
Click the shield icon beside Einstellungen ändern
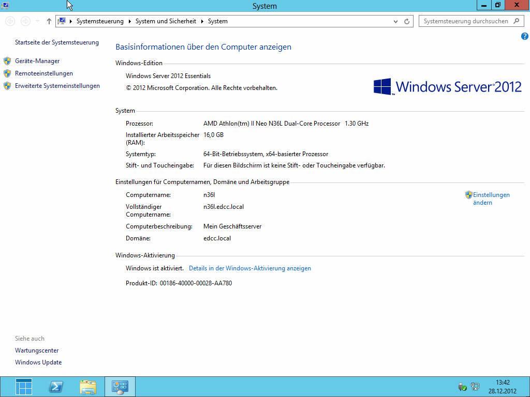coord(468,195)
